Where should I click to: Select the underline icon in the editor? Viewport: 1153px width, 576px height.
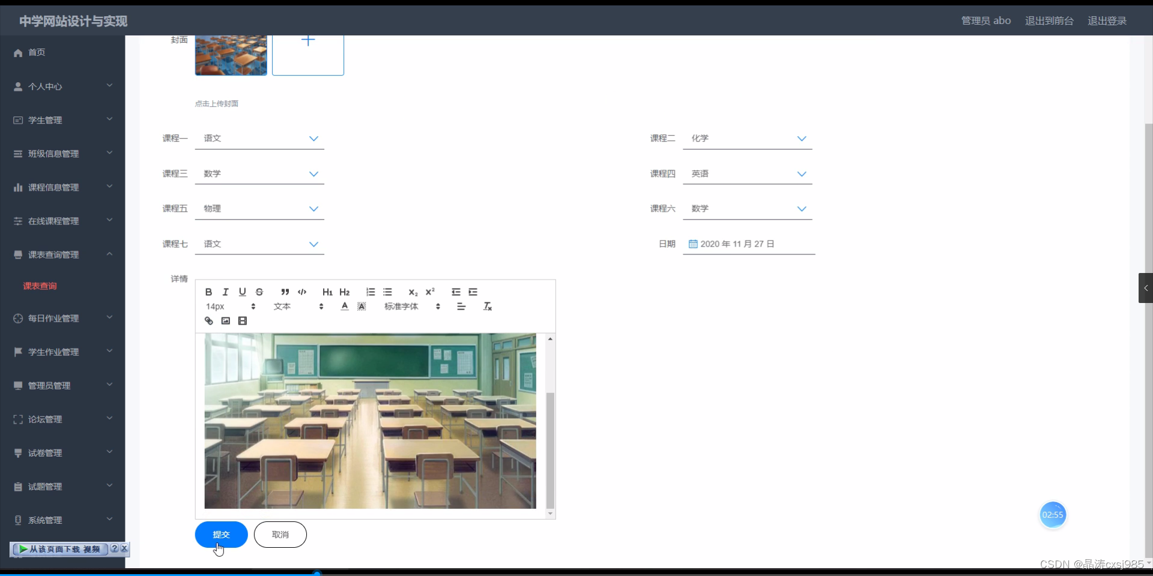click(243, 292)
